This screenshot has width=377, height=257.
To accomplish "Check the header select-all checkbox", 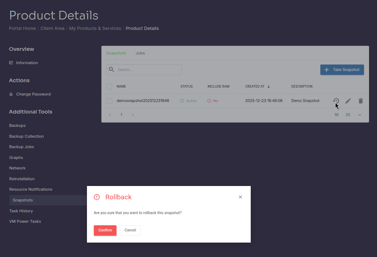I will click(109, 86).
